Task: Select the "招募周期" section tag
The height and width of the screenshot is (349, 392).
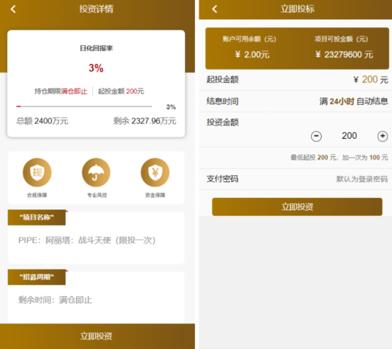Action: (37, 277)
